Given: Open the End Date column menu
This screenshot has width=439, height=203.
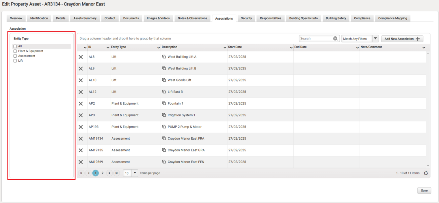Looking at the screenshot, I should click(358, 48).
